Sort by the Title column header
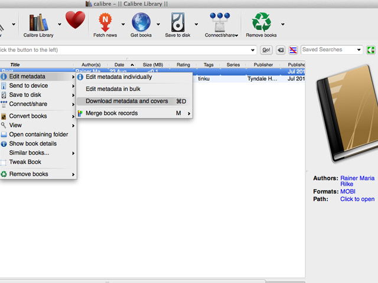Screen dimensions: 378x283 (x=37, y=65)
